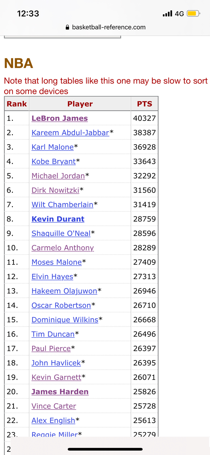Tap the cellular signal bars icon
This screenshot has height=455, width=210.
coord(167,14)
